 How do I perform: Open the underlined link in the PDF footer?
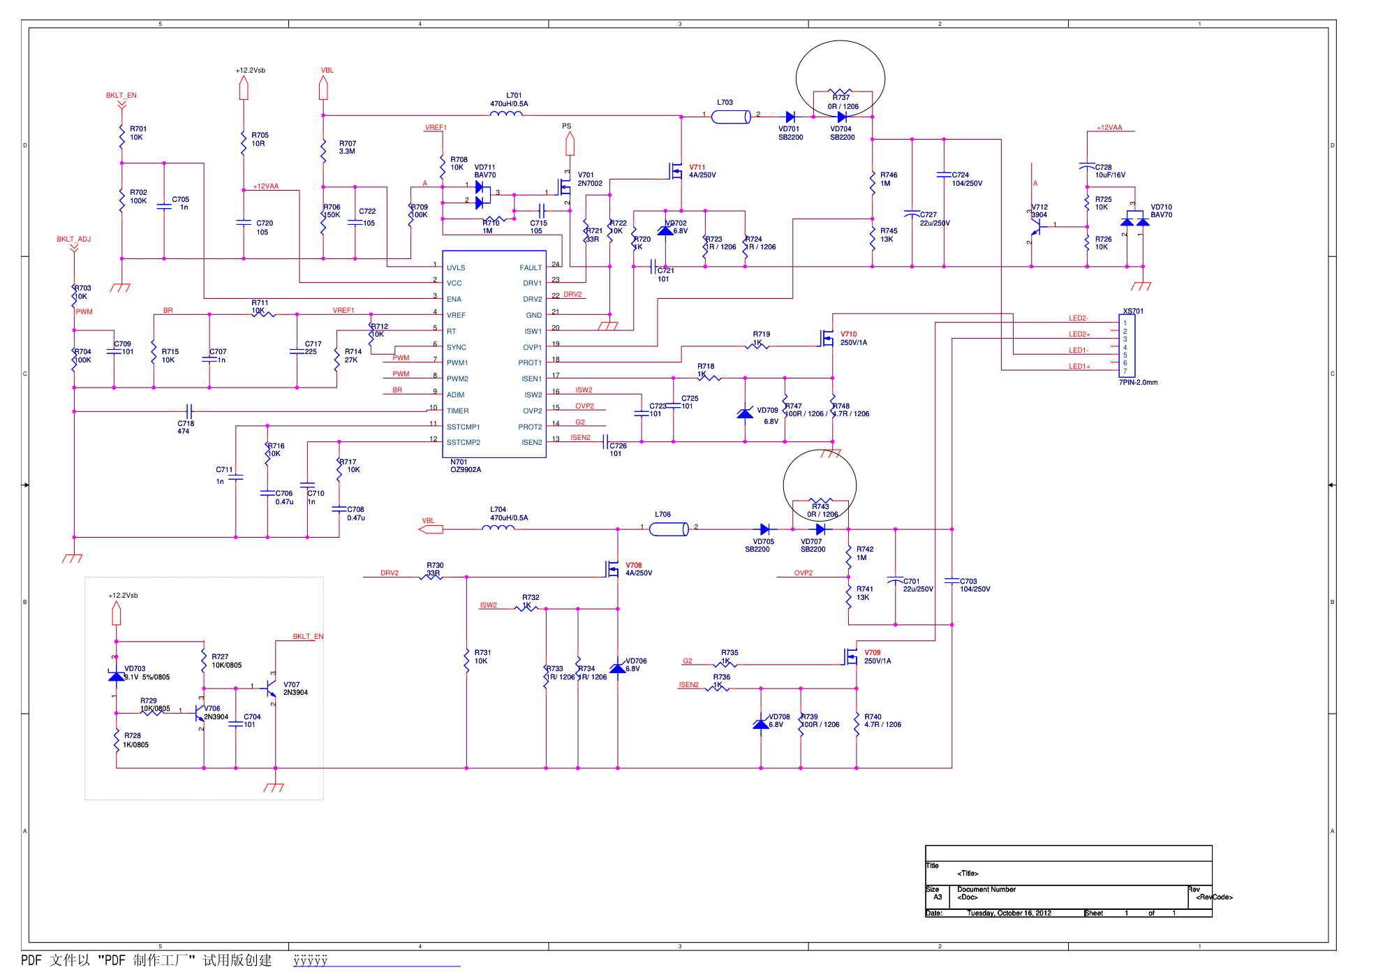(x=377, y=961)
